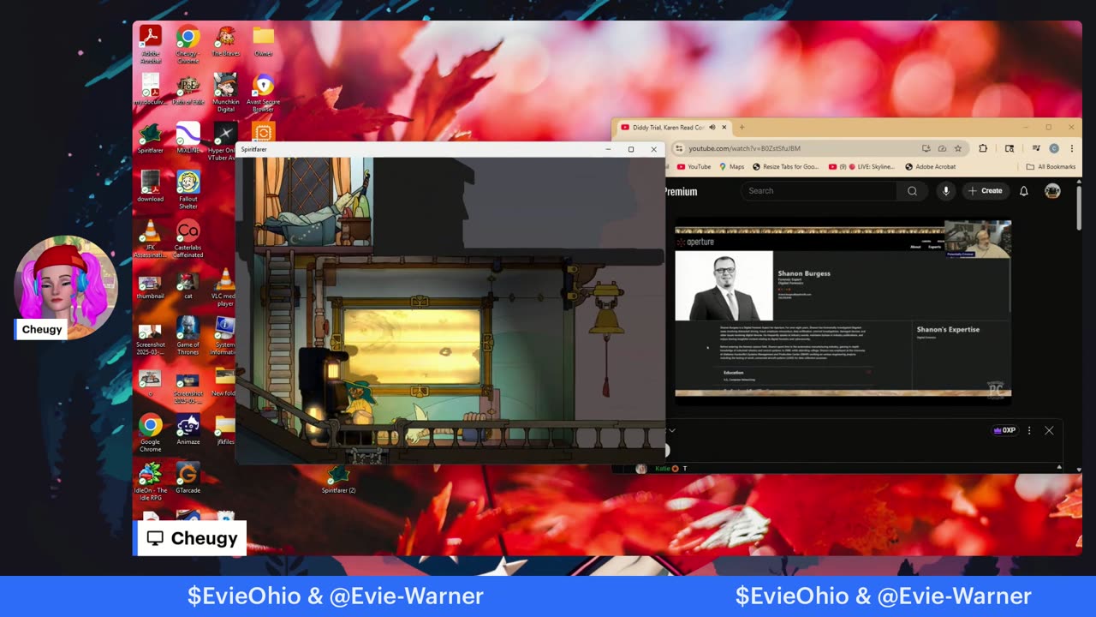
Task: Open the Fallout Shelter desktop icon
Action: (x=188, y=190)
